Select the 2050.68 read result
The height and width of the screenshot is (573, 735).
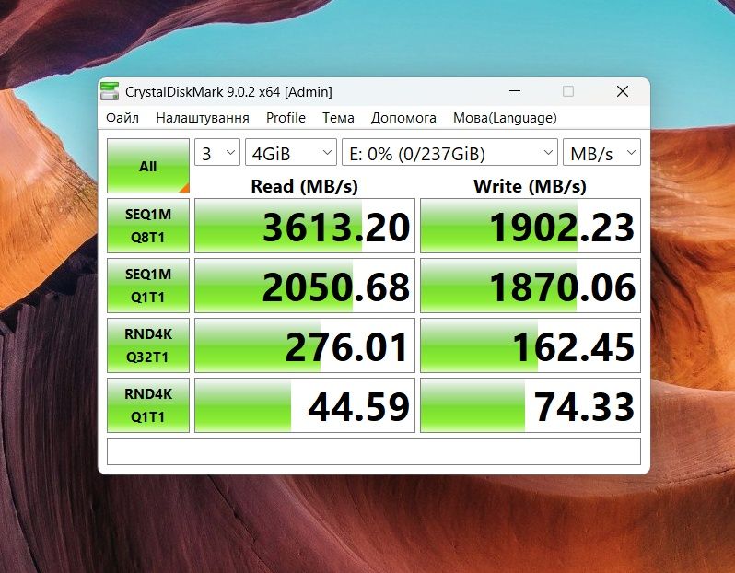point(305,286)
